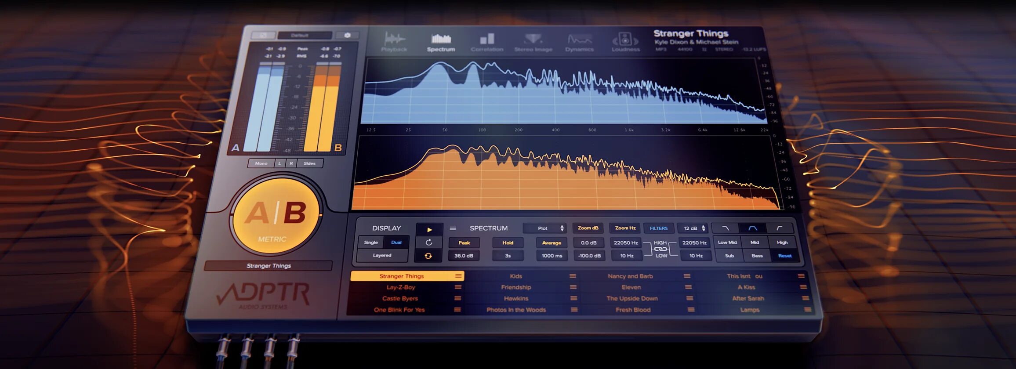This screenshot has width=1016, height=369.
Task: Toggle the Hold button
Action: pos(508,243)
